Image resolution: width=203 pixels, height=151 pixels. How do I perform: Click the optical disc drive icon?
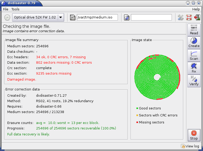[7, 17]
